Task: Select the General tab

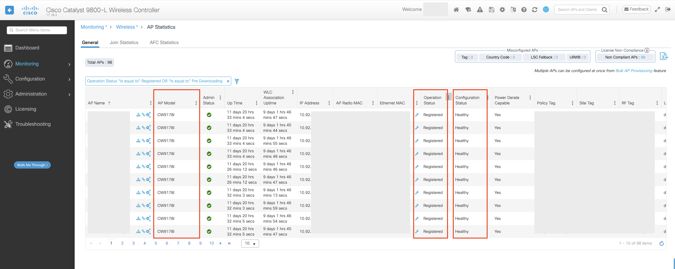Action: 90,43
